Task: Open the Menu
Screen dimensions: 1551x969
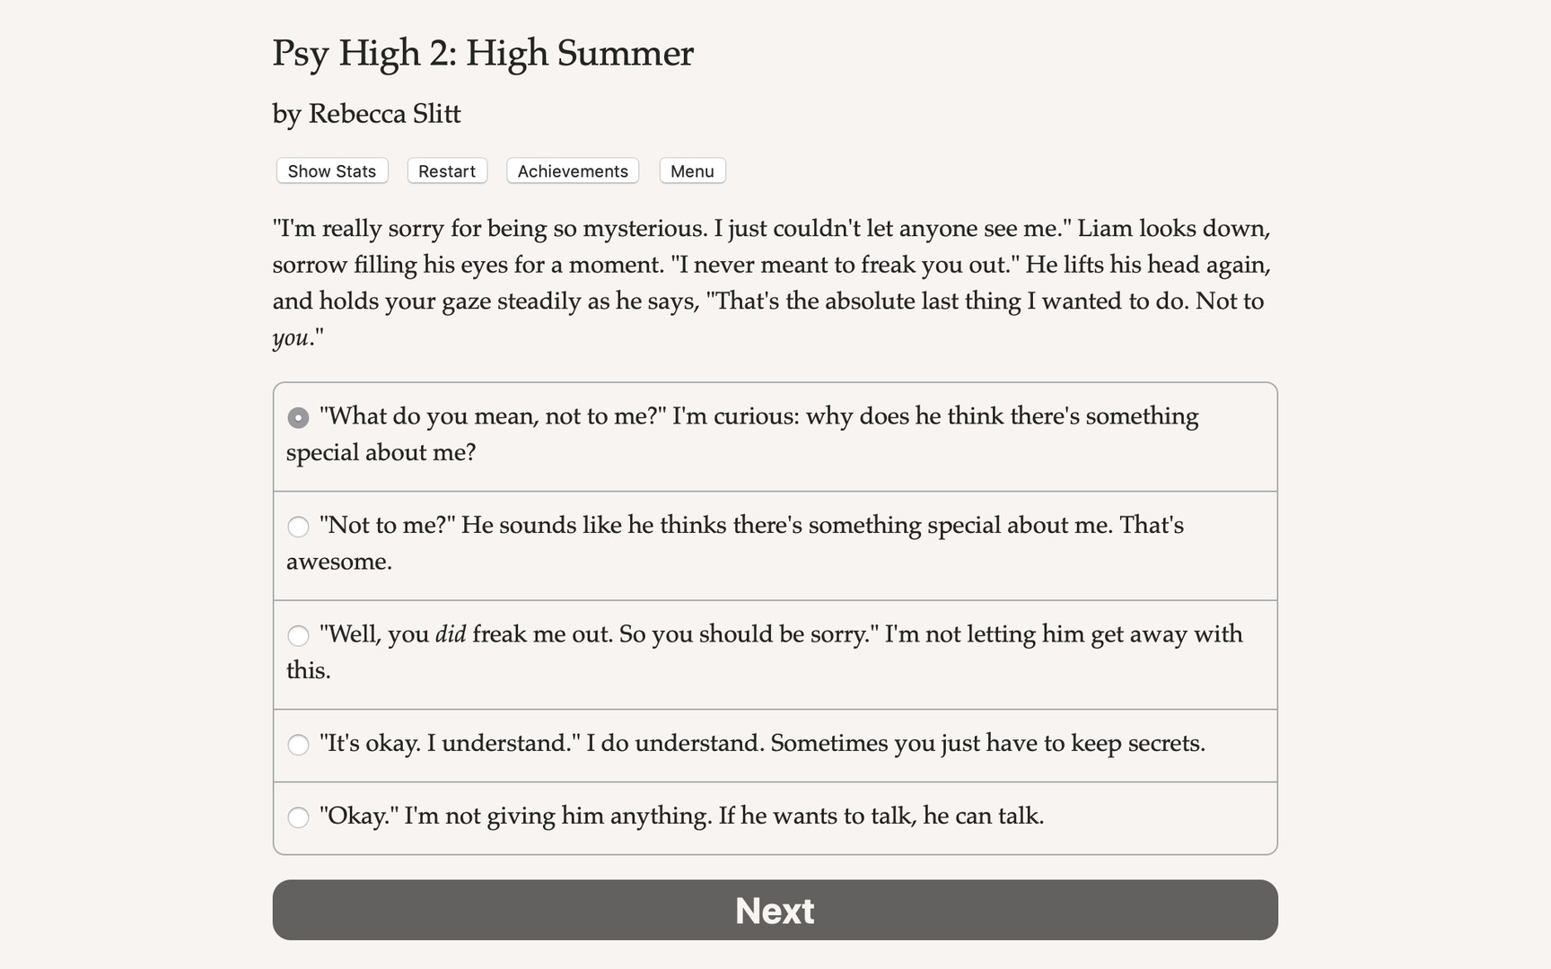Action: [x=691, y=170]
